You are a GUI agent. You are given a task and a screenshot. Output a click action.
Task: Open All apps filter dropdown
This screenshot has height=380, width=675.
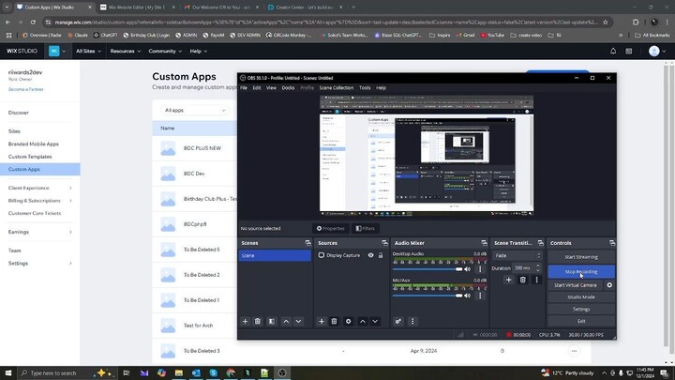(195, 111)
